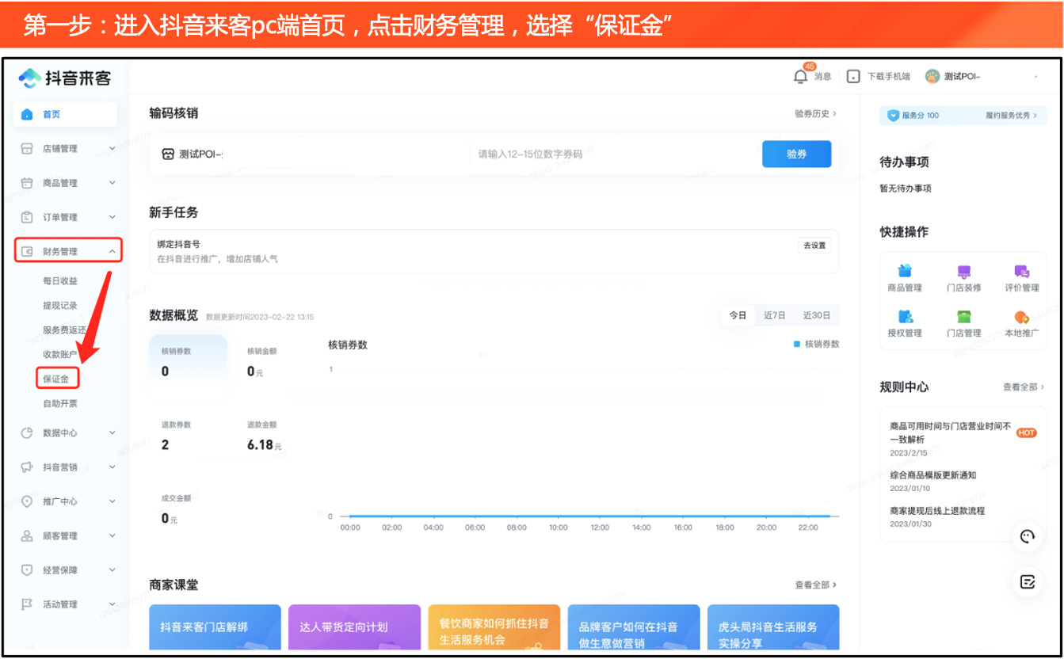The image size is (1064, 659).
Task: Expand 抖音营销 menu chevron
Action: click(x=112, y=467)
